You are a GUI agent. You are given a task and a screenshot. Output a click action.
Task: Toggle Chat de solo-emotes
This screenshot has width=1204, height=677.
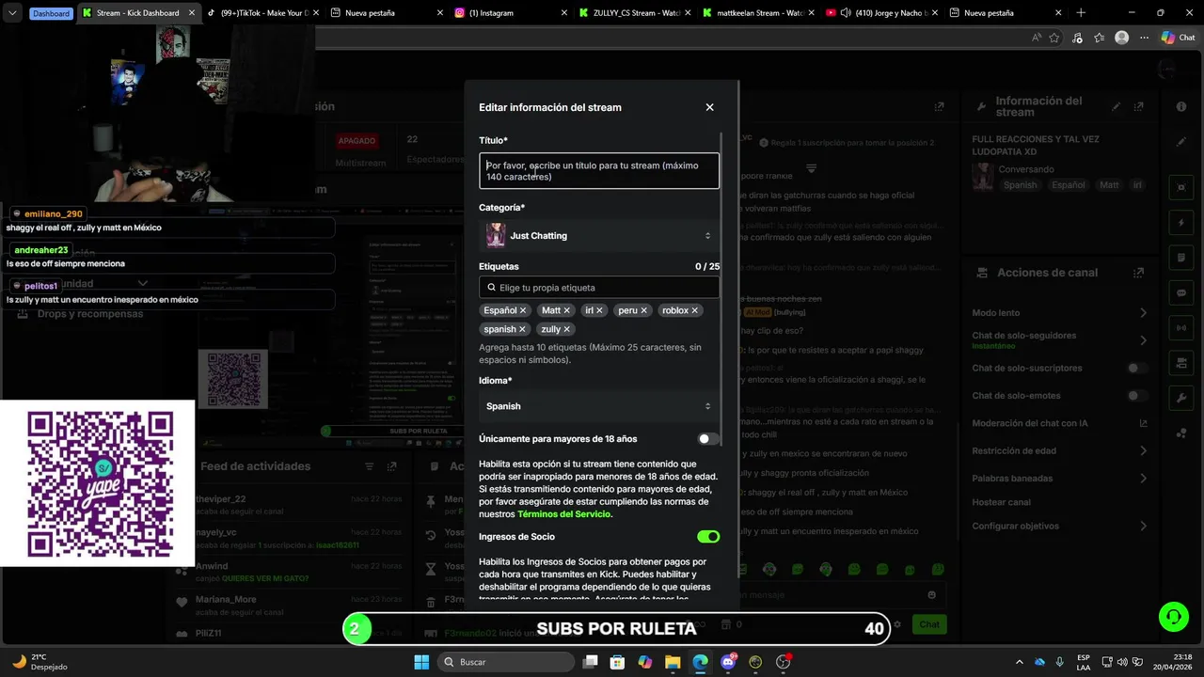[x=1138, y=396]
